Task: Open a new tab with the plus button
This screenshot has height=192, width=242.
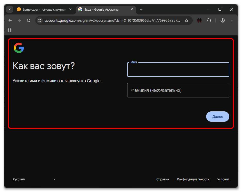Action: point(141,9)
